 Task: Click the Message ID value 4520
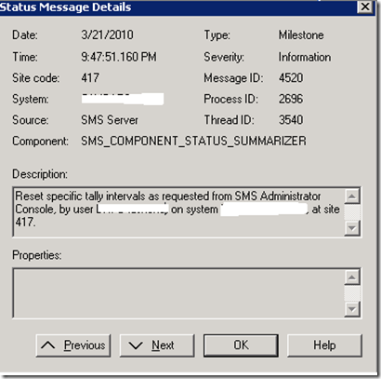[291, 77]
